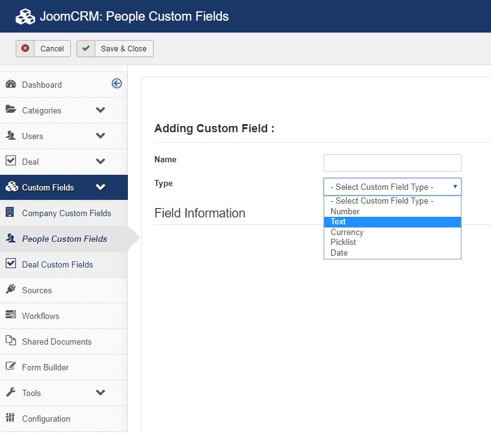The height and width of the screenshot is (433, 491).
Task: Expand the Tools submenu chevron
Action: pyautogui.click(x=100, y=392)
